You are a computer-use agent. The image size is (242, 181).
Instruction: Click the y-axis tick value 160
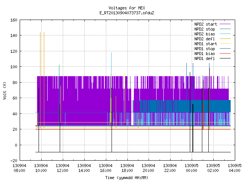pos(14,20)
